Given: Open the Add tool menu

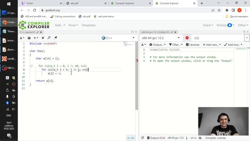Looking at the screenshot, I should pyautogui.click(x=233, y=45).
